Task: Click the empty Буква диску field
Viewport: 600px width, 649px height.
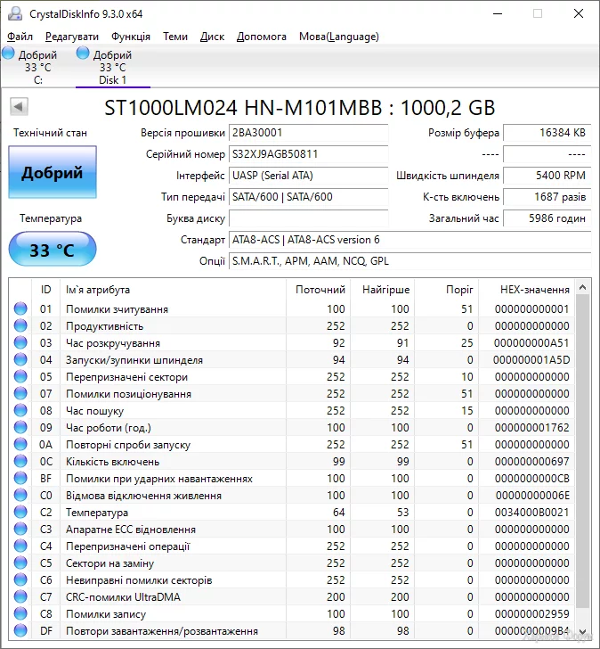Action: click(x=309, y=218)
